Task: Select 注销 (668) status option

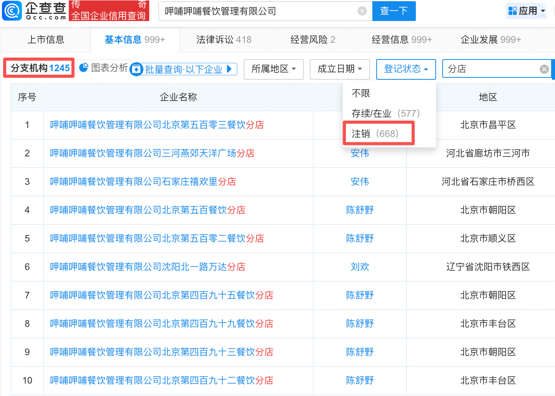Action: click(375, 133)
